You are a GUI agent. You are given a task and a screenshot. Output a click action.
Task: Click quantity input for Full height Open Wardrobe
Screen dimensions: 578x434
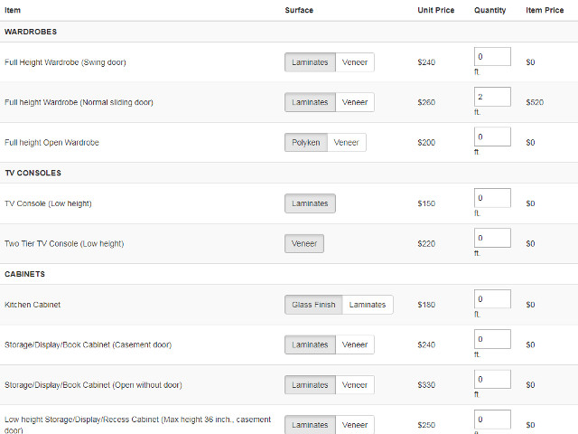coord(492,137)
